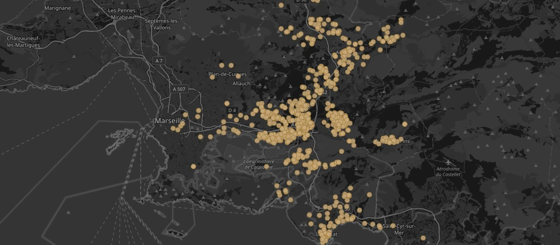Select the Châteauneuf-les-Martigues label
The height and width of the screenshot is (245, 560).
pos(23,42)
